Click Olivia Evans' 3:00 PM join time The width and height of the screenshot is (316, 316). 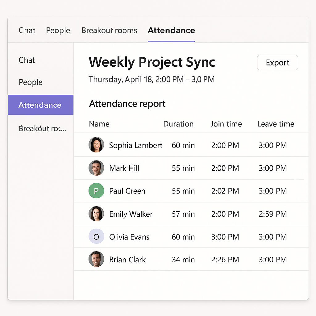[x=225, y=237]
